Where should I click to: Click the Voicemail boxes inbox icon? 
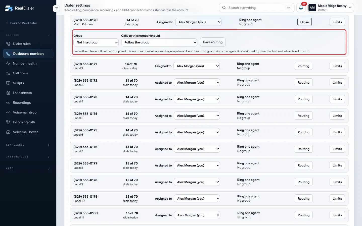pos(8,132)
